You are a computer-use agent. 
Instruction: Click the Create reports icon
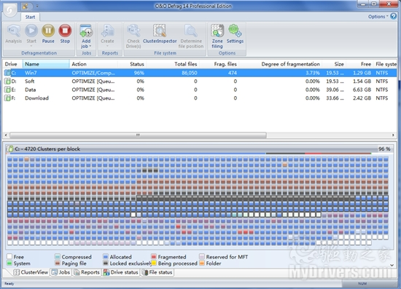[107, 31]
